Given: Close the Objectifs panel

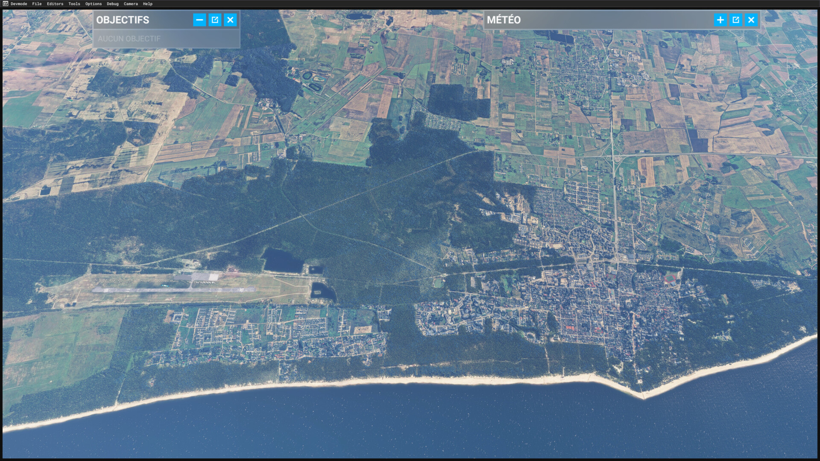Looking at the screenshot, I should 230,20.
